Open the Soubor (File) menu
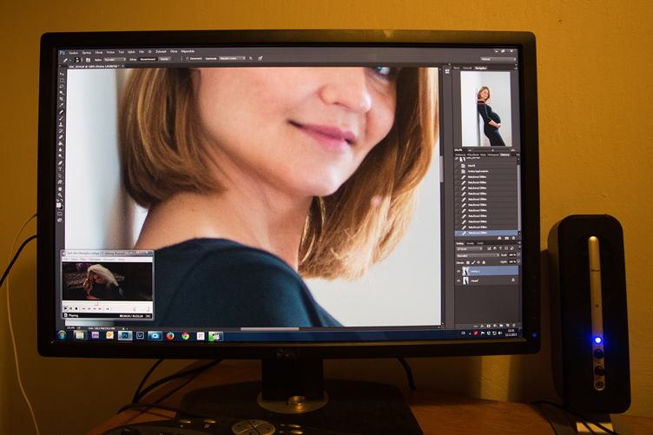The height and width of the screenshot is (435, 653). click(74, 52)
